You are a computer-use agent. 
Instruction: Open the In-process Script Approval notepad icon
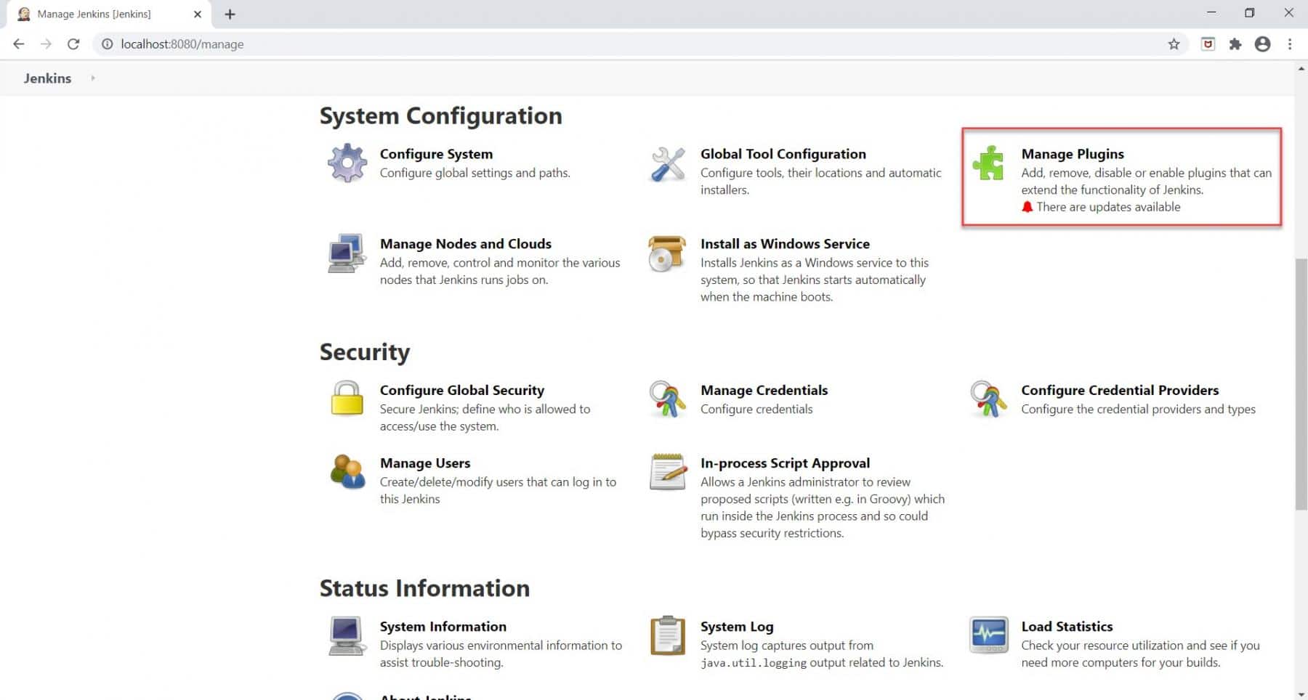(666, 473)
